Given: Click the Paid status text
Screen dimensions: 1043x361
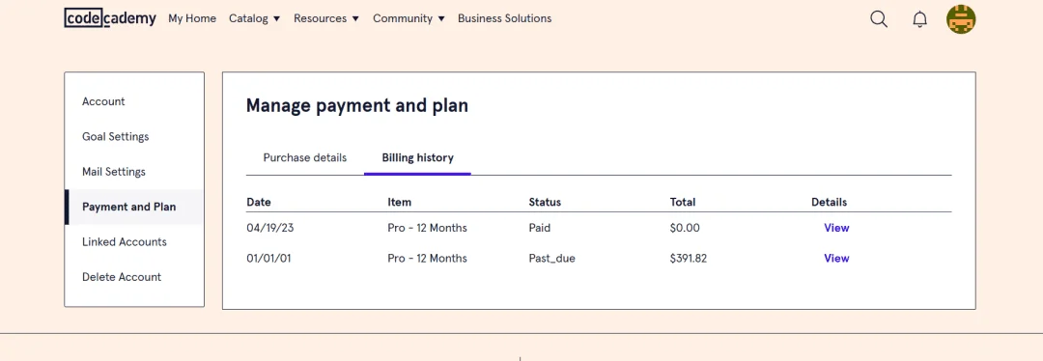Looking at the screenshot, I should pyautogui.click(x=540, y=228).
